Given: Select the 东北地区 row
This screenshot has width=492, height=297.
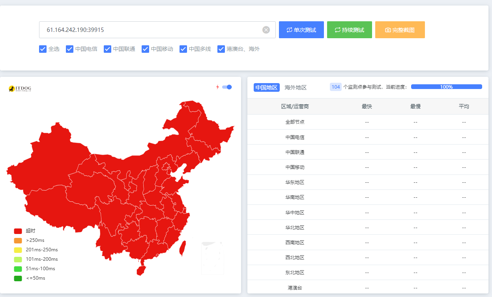Looking at the screenshot, I should click(x=368, y=273).
